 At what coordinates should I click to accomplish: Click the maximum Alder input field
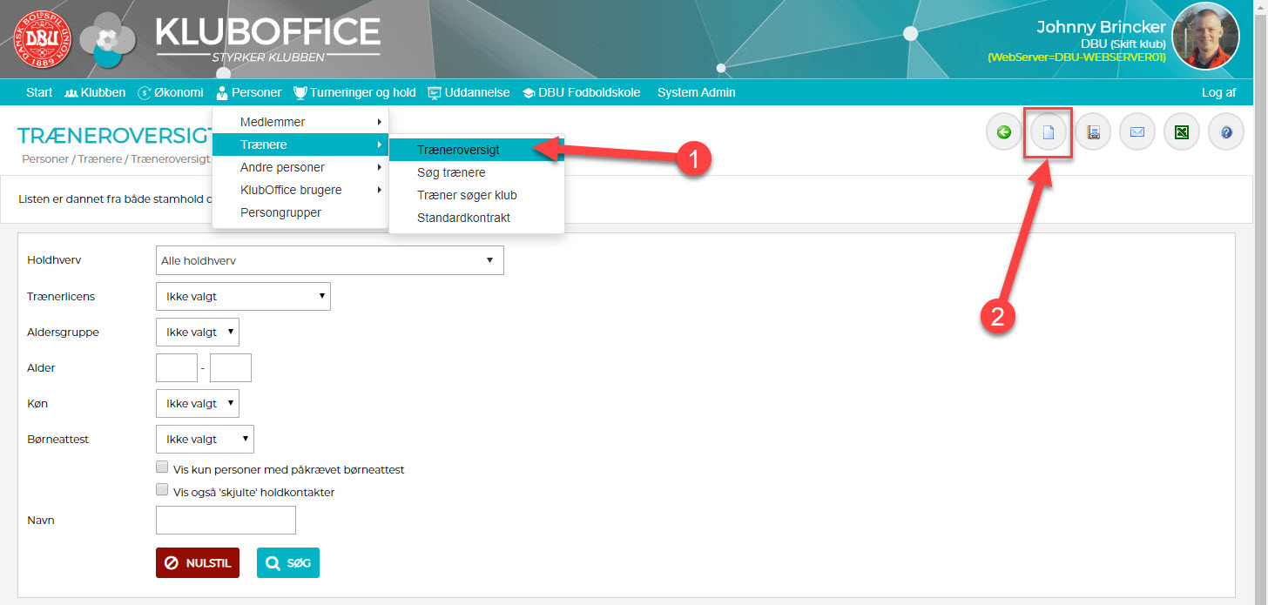[x=231, y=367]
